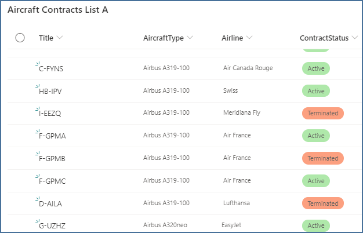The image size is (363, 233).
Task: Open the C-FYNS list item
Action: coord(51,69)
